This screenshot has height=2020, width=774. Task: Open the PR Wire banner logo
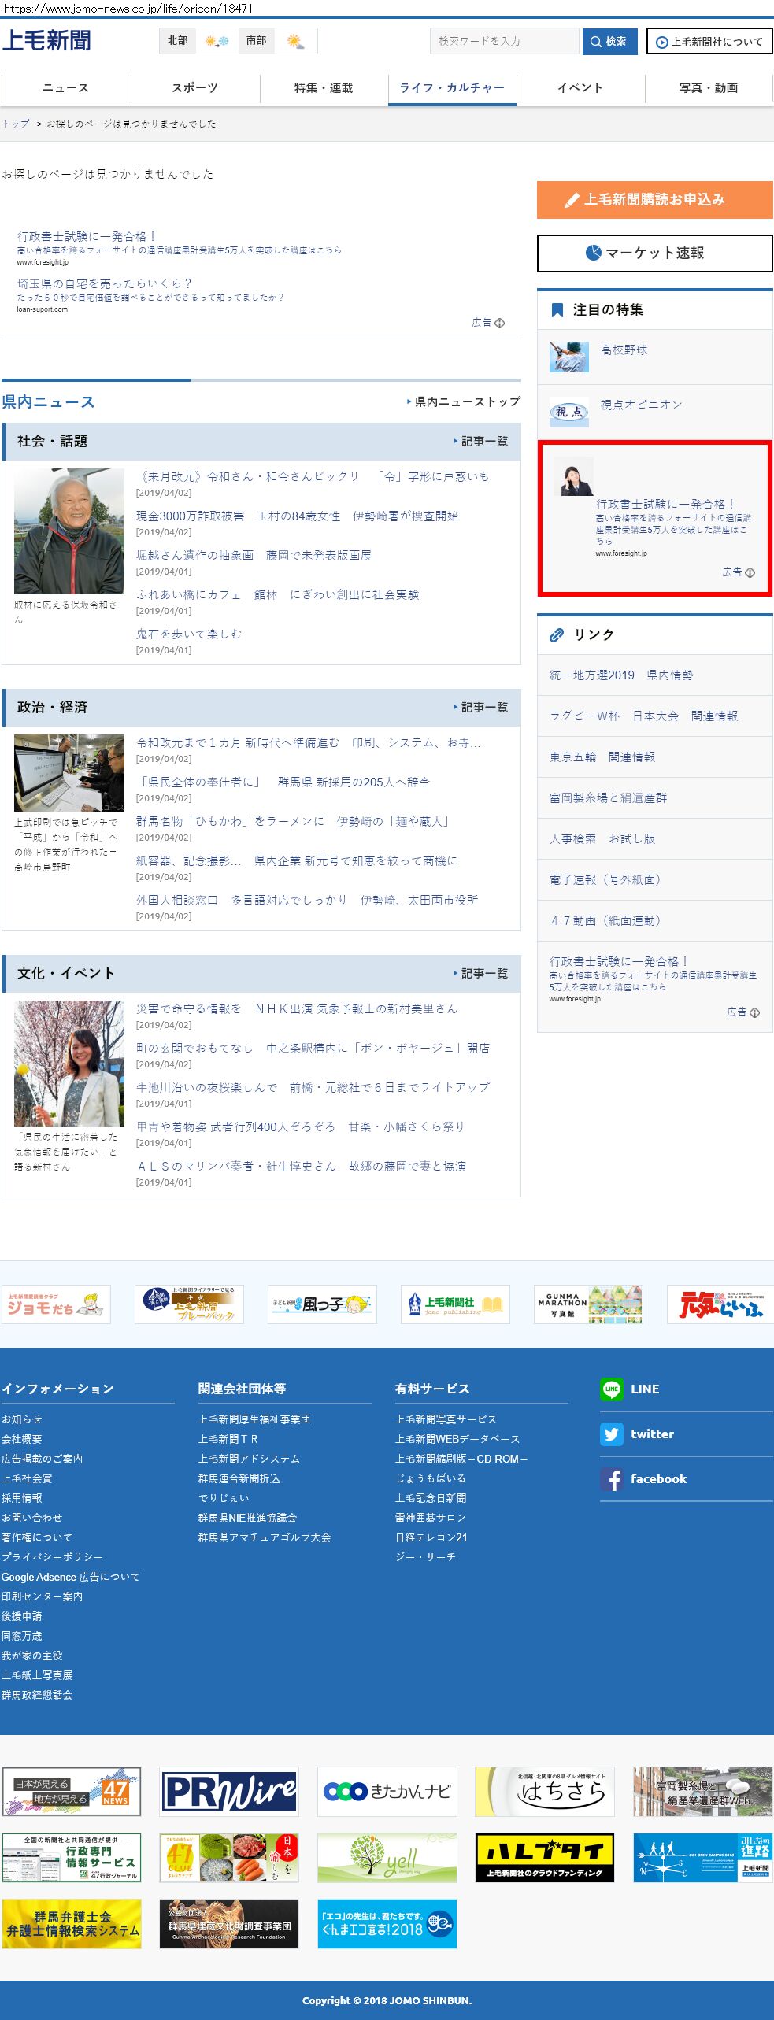[x=229, y=1791]
